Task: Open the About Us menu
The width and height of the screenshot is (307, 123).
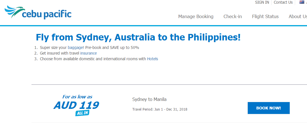Action: point(298,17)
